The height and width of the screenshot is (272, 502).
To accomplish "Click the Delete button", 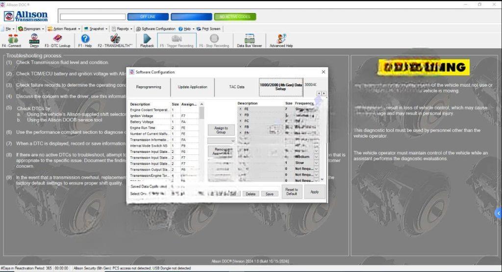I will click(x=251, y=194).
